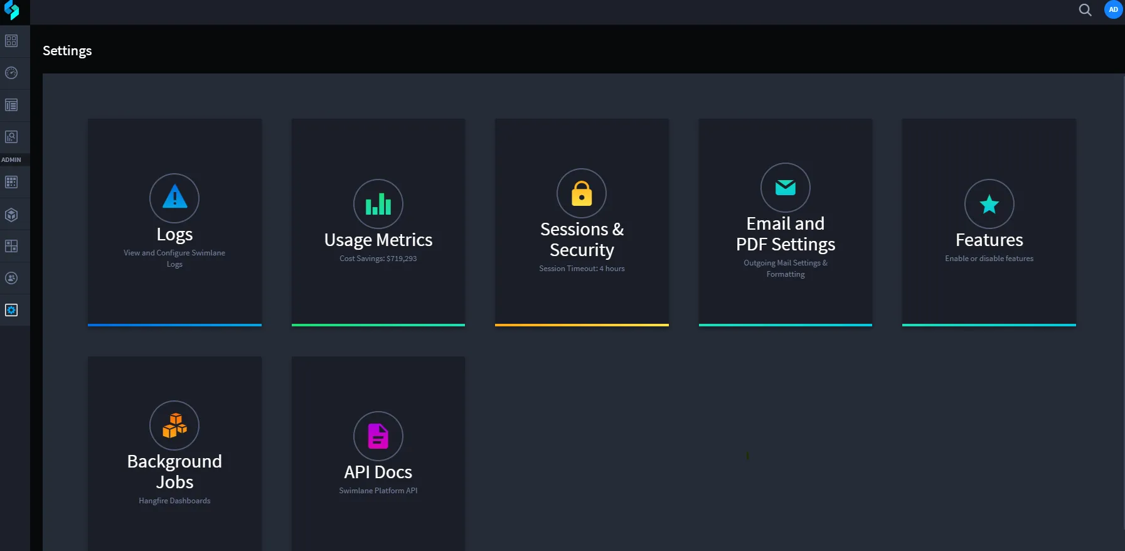Click the Email and PDF Settings envelope icon
Viewport: 1125px width, 551px height.
coord(786,188)
